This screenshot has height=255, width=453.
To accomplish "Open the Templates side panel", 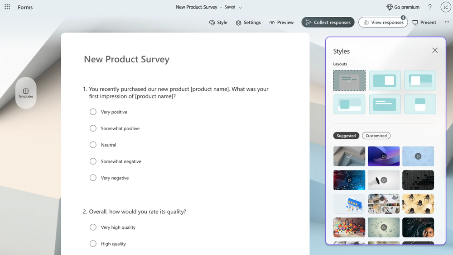I will [26, 93].
